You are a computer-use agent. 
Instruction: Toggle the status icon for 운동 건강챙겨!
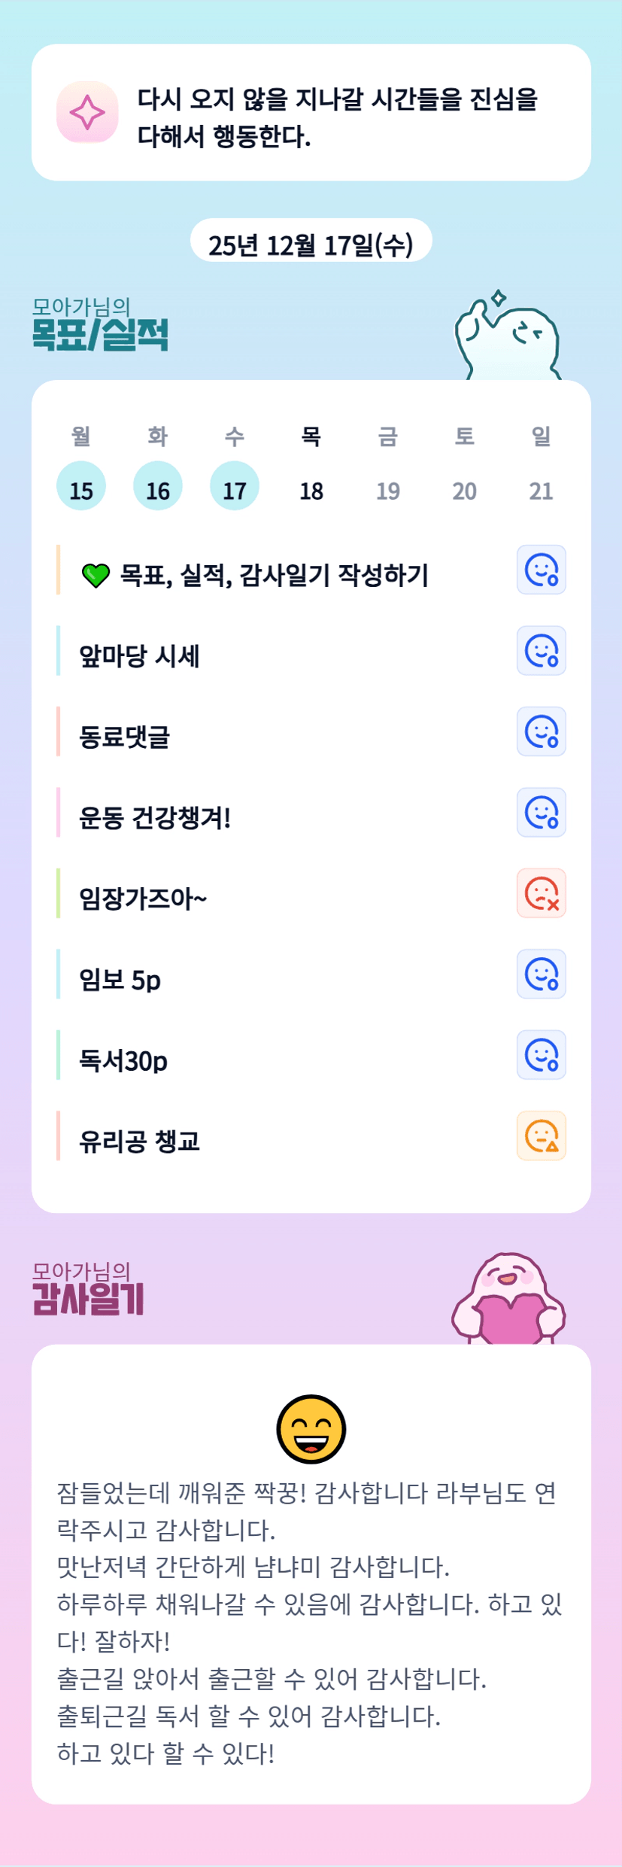(x=541, y=813)
